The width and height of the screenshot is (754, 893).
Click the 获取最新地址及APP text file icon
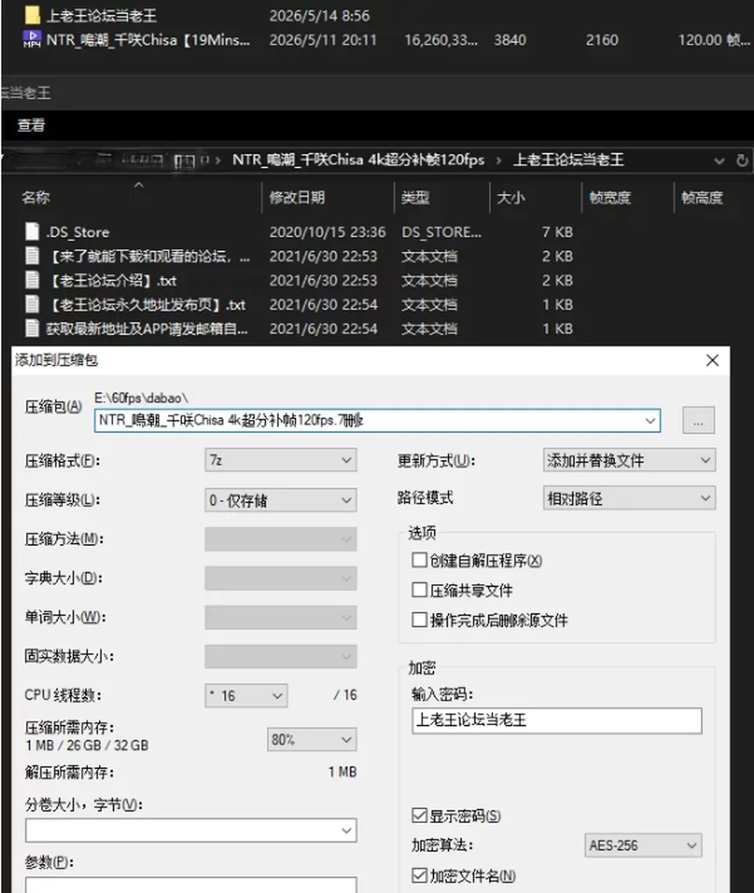pos(32,328)
